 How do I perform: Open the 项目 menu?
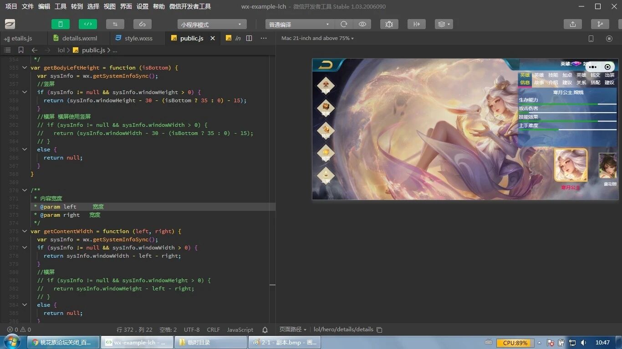11,6
